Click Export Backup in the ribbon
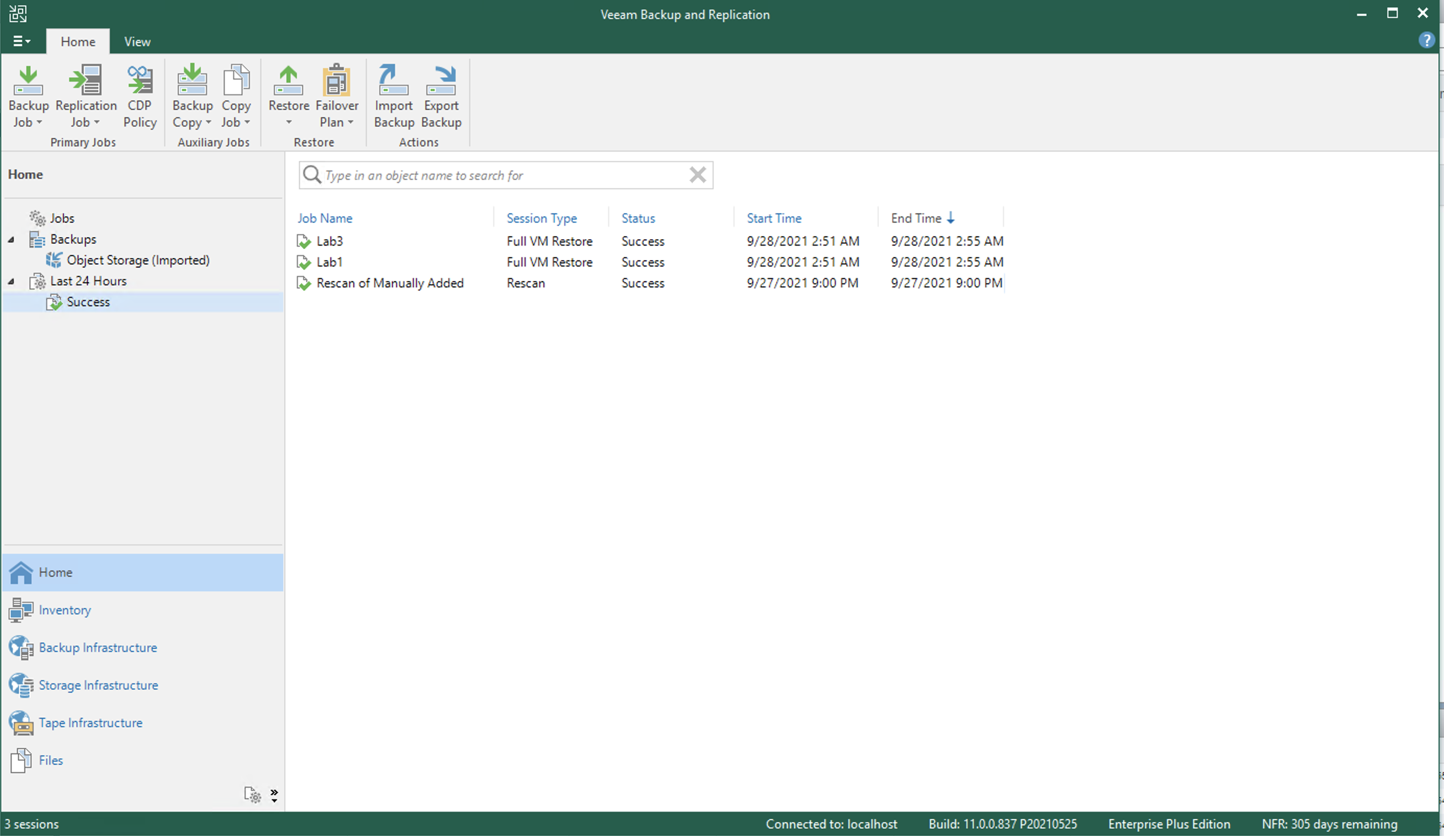 click(x=441, y=96)
